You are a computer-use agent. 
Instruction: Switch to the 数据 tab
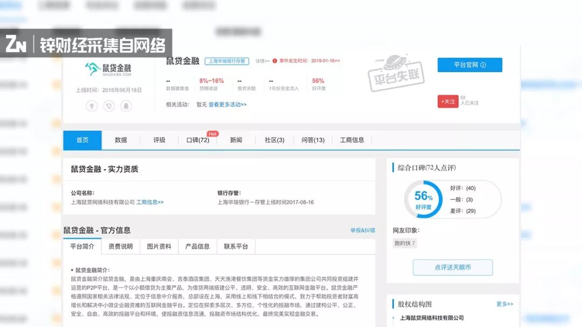tap(121, 140)
